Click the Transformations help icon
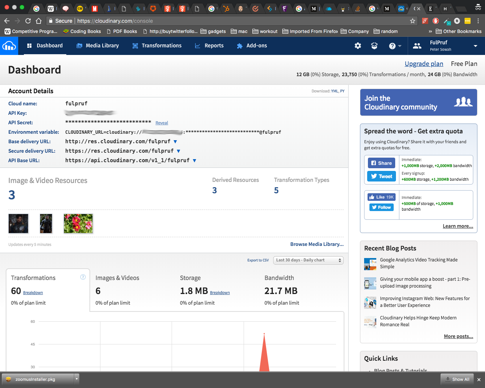This screenshot has height=388, width=485. tap(83, 277)
